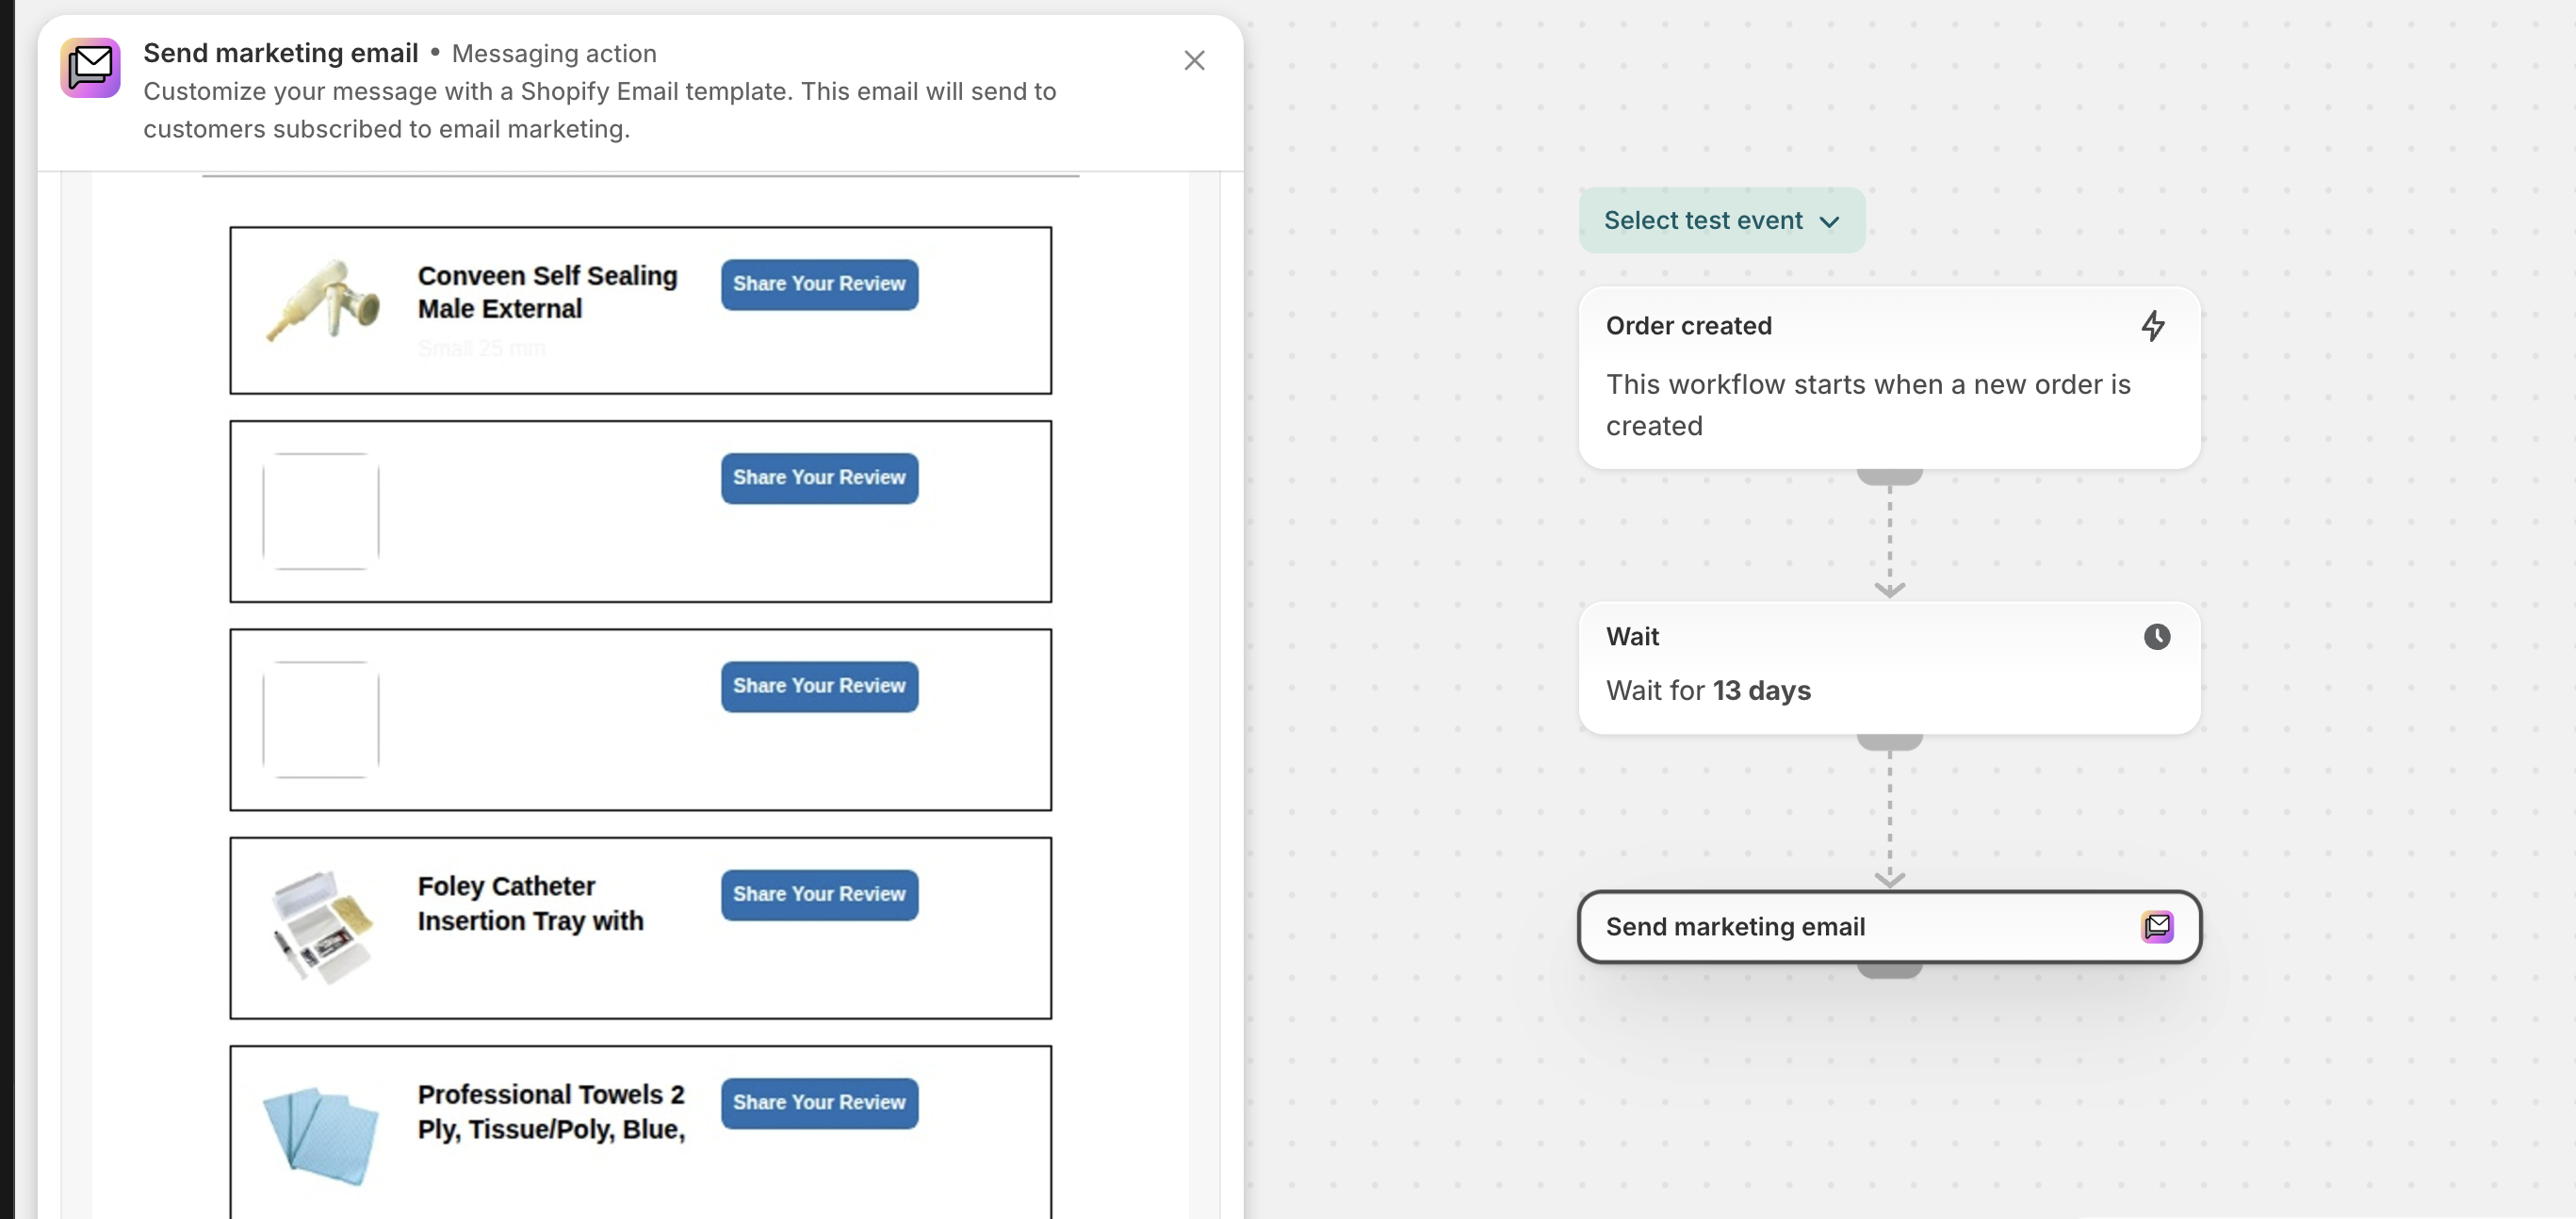Click the clock icon on the Wait step
This screenshot has height=1219, width=2576.
click(x=2157, y=637)
